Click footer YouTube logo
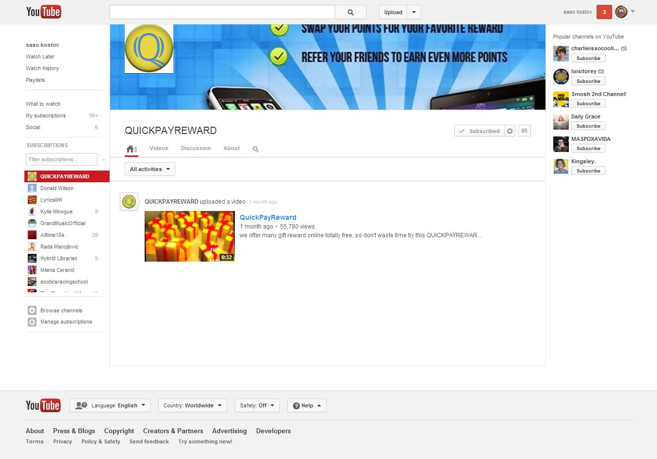 click(43, 405)
